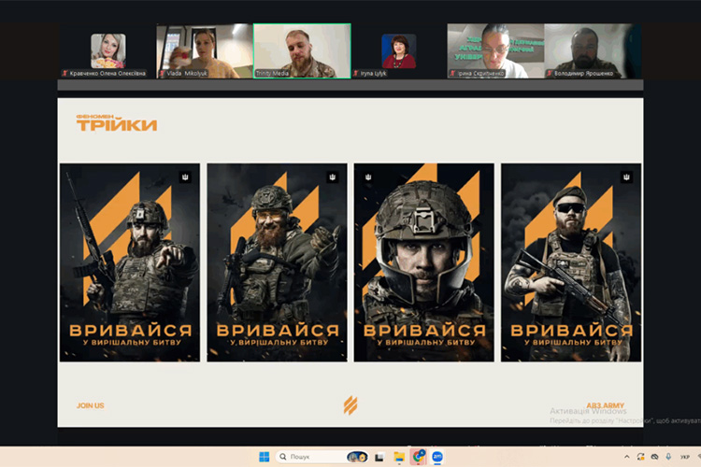Click the orange striped logo in slide footer
701x467 pixels.
[x=350, y=404]
